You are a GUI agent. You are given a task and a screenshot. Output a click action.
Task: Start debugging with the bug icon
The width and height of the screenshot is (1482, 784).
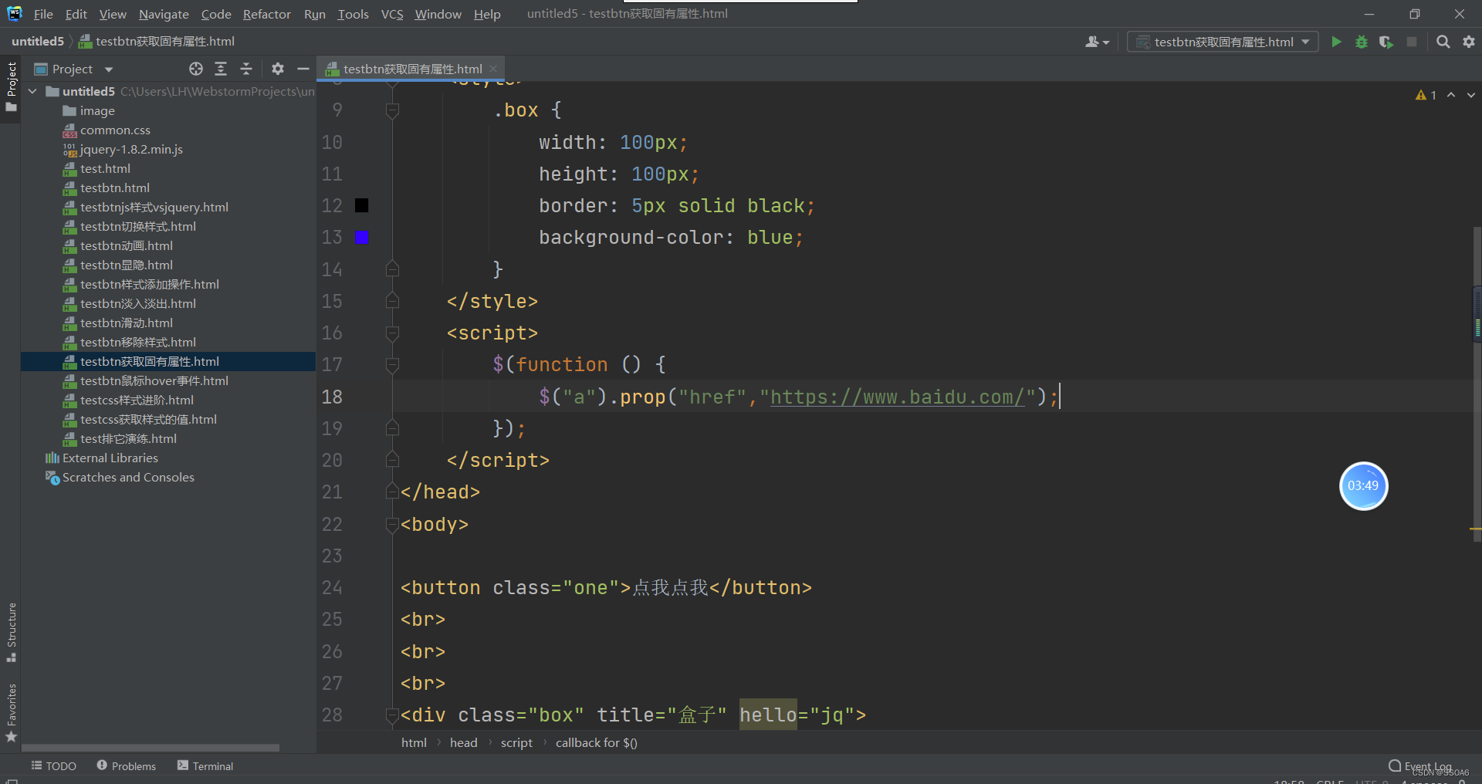pyautogui.click(x=1362, y=42)
